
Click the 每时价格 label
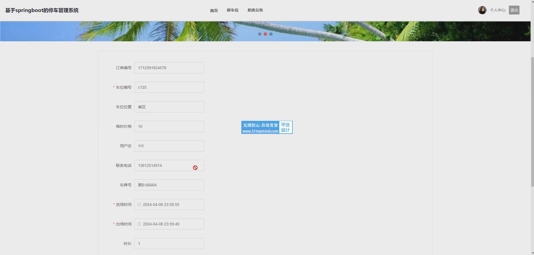[x=124, y=126]
